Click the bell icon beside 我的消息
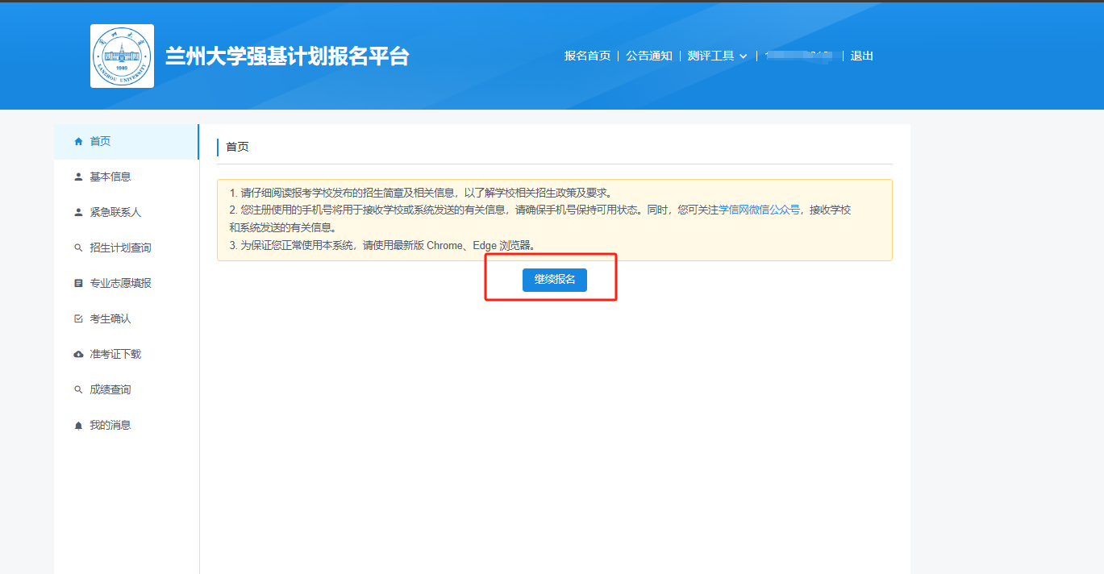Viewport: 1104px width, 574px height. click(x=78, y=426)
